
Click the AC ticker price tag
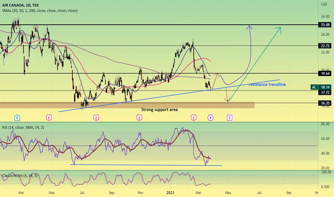click(314, 87)
